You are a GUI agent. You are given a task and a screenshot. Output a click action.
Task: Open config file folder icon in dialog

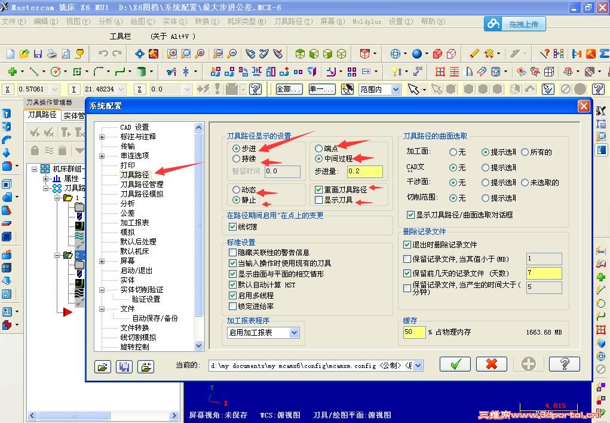click(x=103, y=366)
